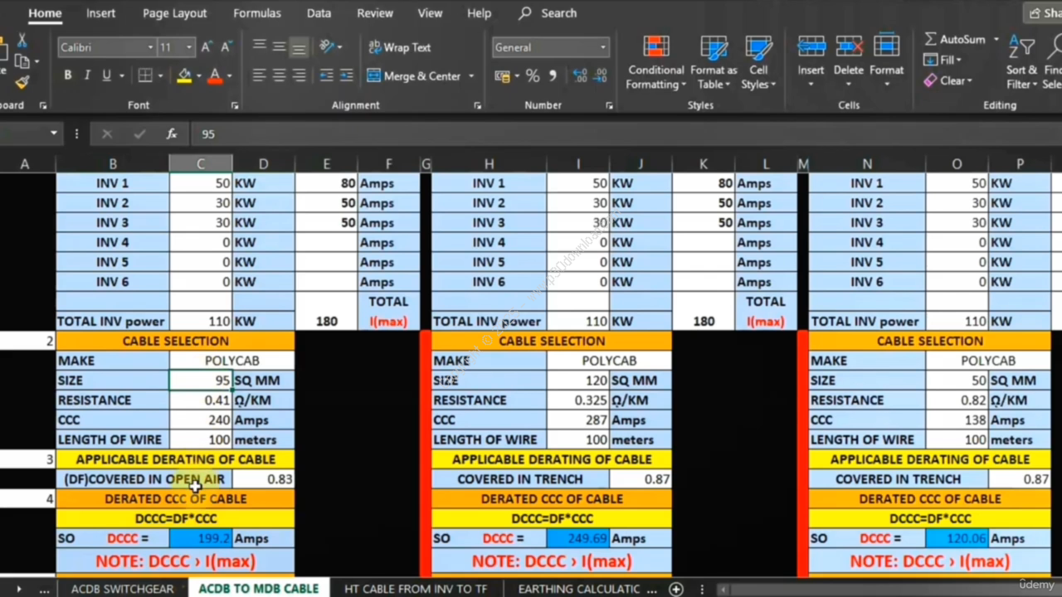Set bottom vertical alignment
Screen dimensions: 1062x597
point(299,47)
